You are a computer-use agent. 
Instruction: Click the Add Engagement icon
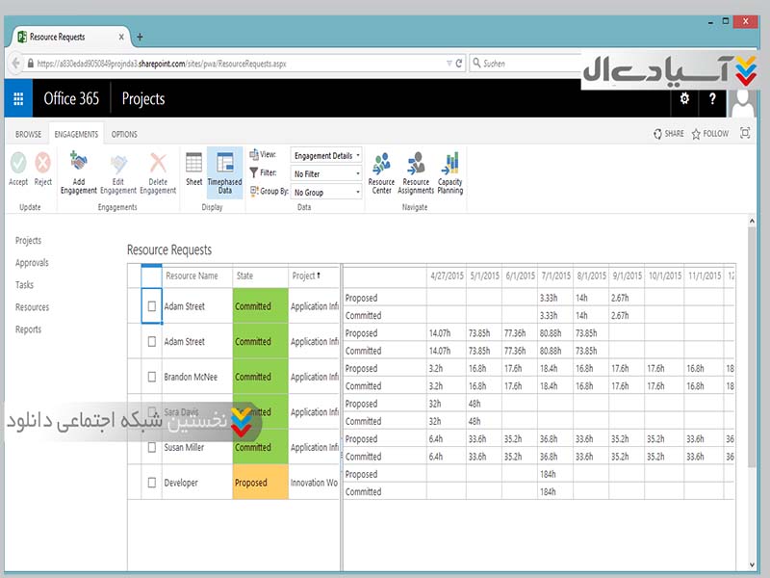pos(78,164)
